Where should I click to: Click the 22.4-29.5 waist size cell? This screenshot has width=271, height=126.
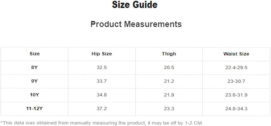pos(236,67)
